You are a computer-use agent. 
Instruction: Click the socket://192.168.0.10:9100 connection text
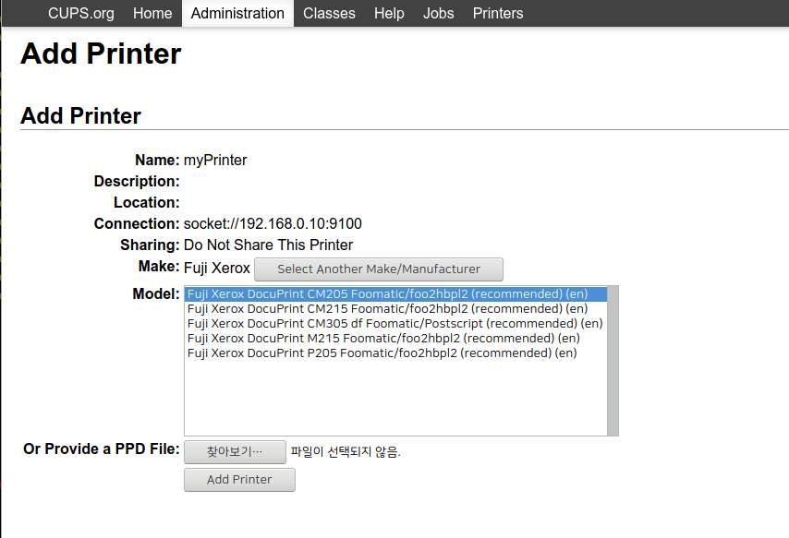pos(273,223)
